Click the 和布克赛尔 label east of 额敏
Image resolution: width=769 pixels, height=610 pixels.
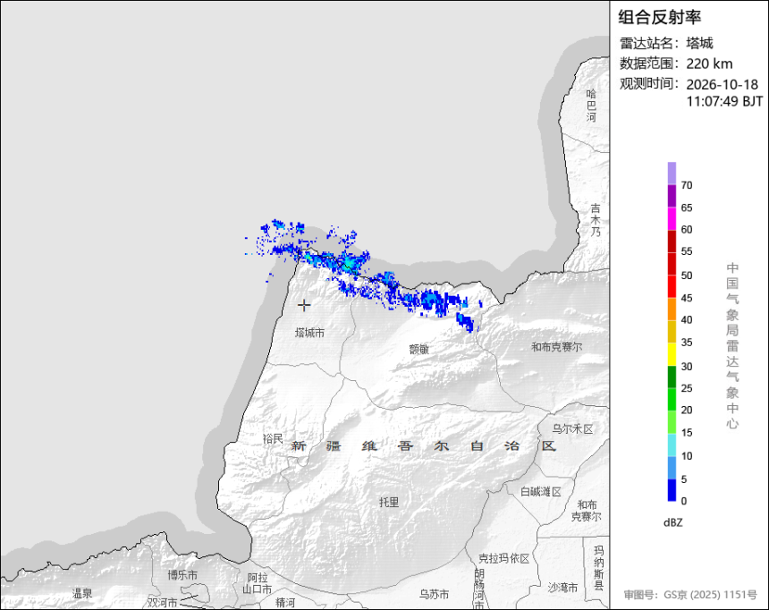coord(557,347)
